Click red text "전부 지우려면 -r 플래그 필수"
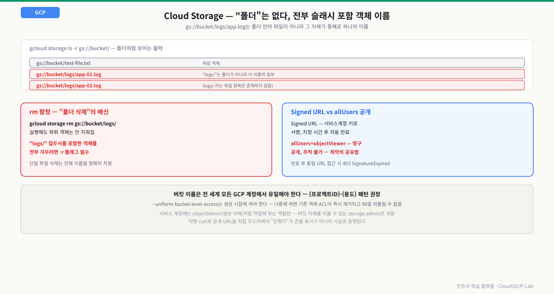This screenshot has width=554, height=294. (59, 152)
